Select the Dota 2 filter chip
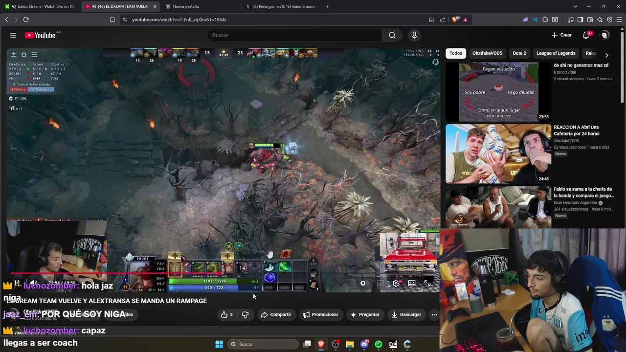The height and width of the screenshot is (352, 626). (519, 53)
